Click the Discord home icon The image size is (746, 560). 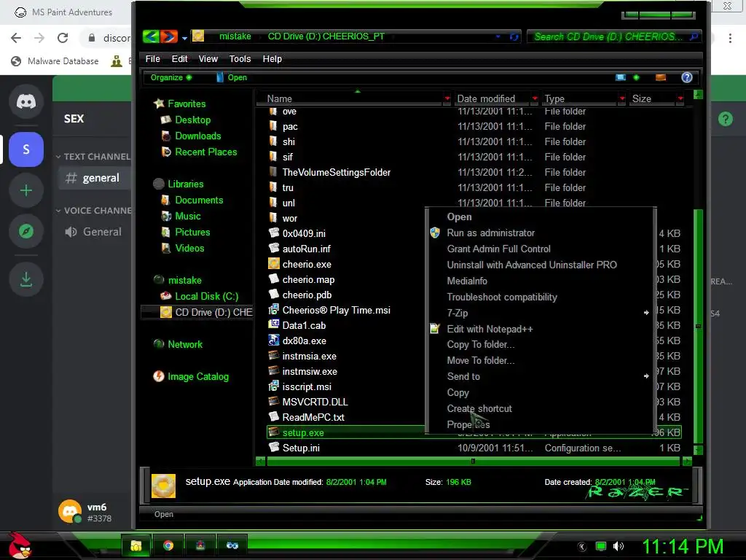coord(26,101)
